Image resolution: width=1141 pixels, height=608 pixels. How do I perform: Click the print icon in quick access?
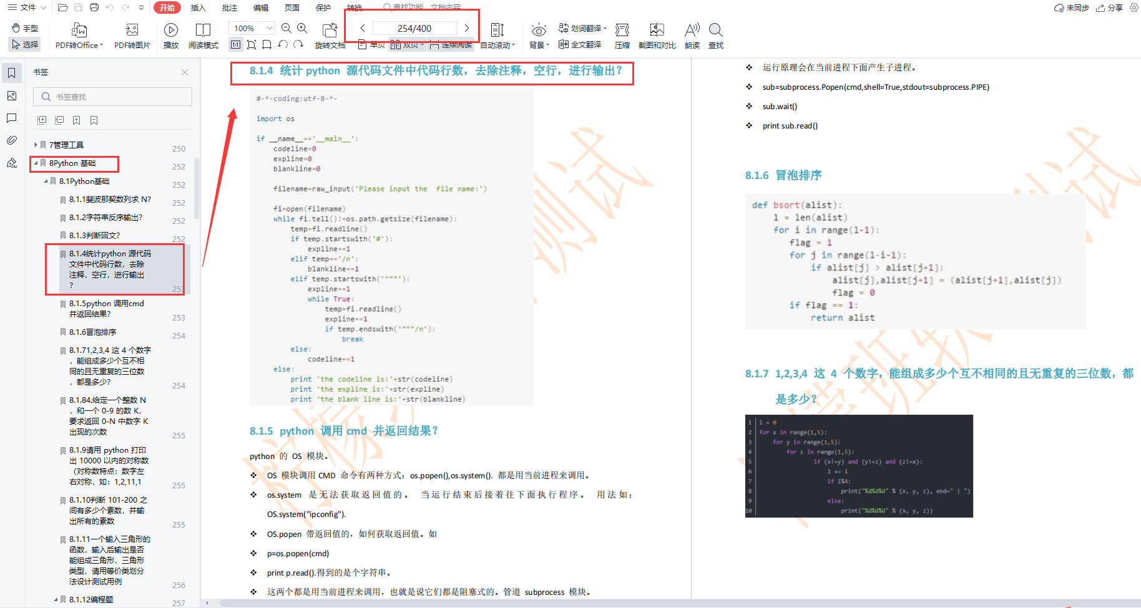(x=94, y=7)
